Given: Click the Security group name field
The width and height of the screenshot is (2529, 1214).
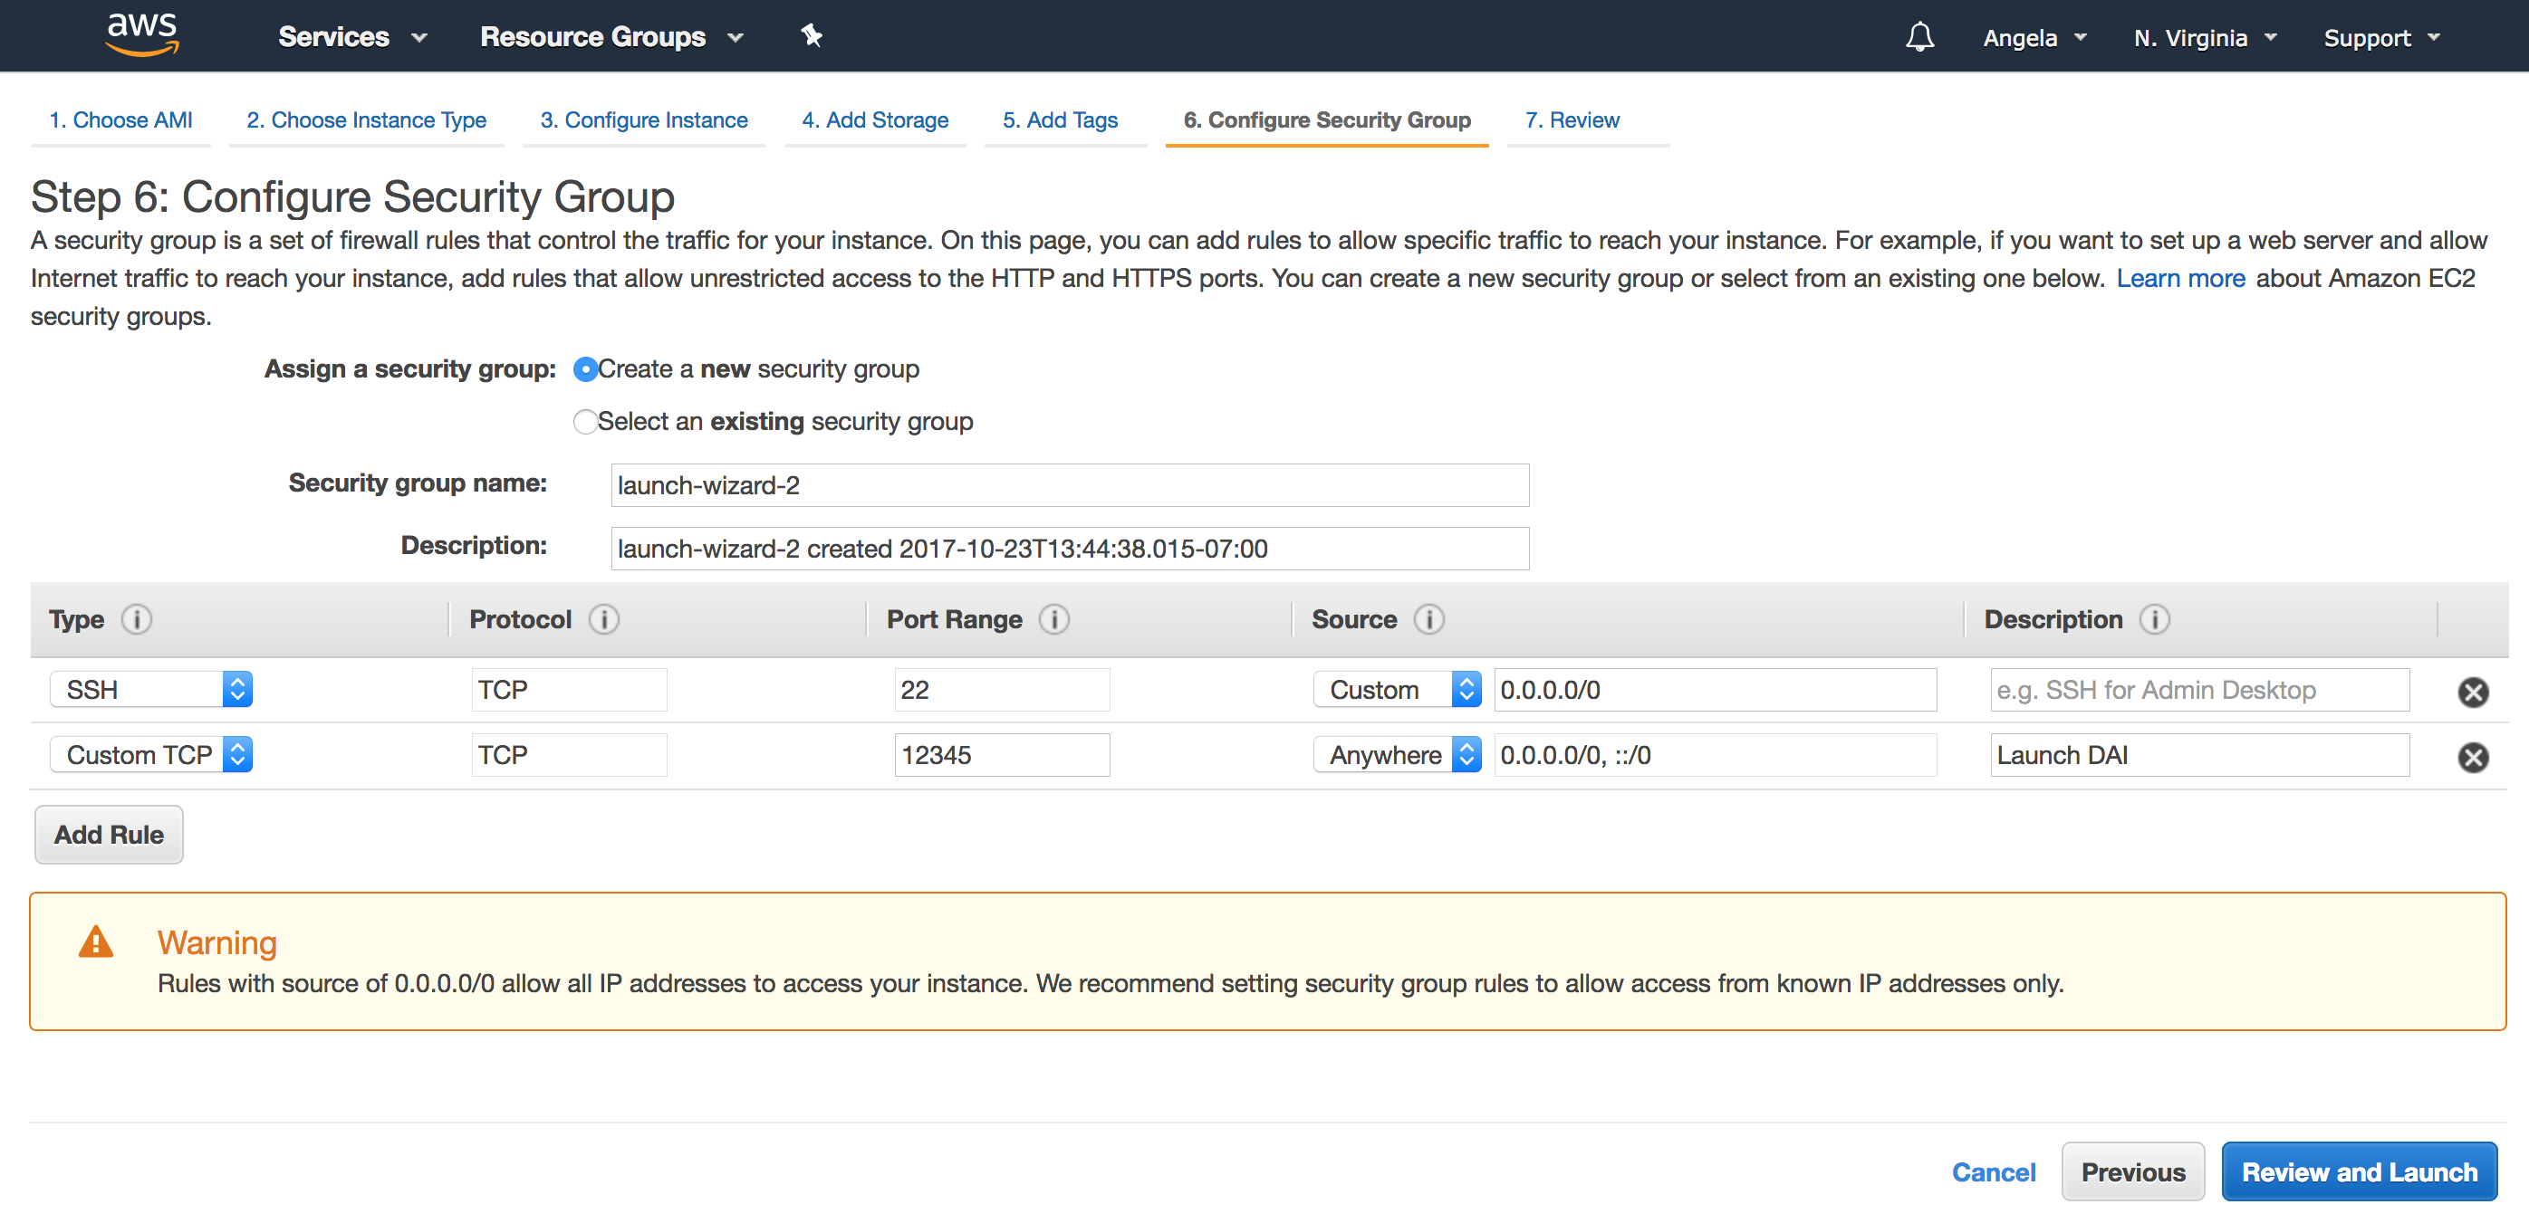Looking at the screenshot, I should [1069, 486].
